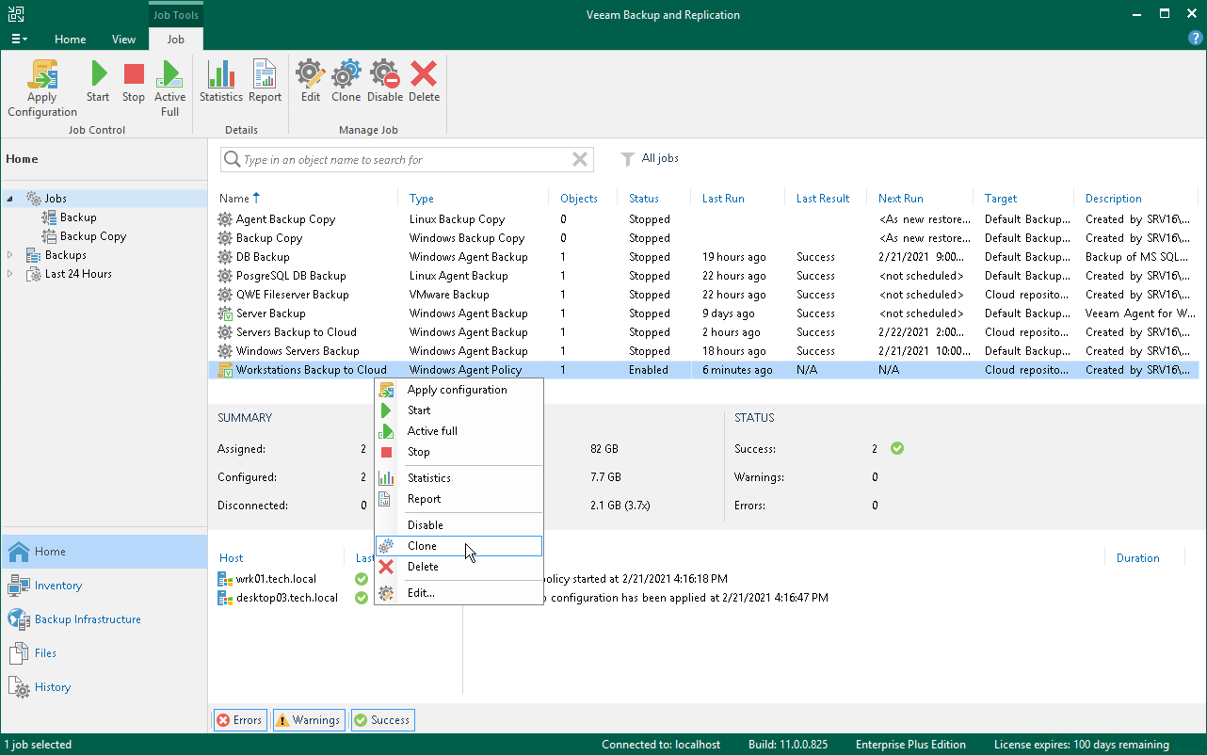Expand the Backups tree node
This screenshot has height=755, width=1207.
[x=10, y=255]
